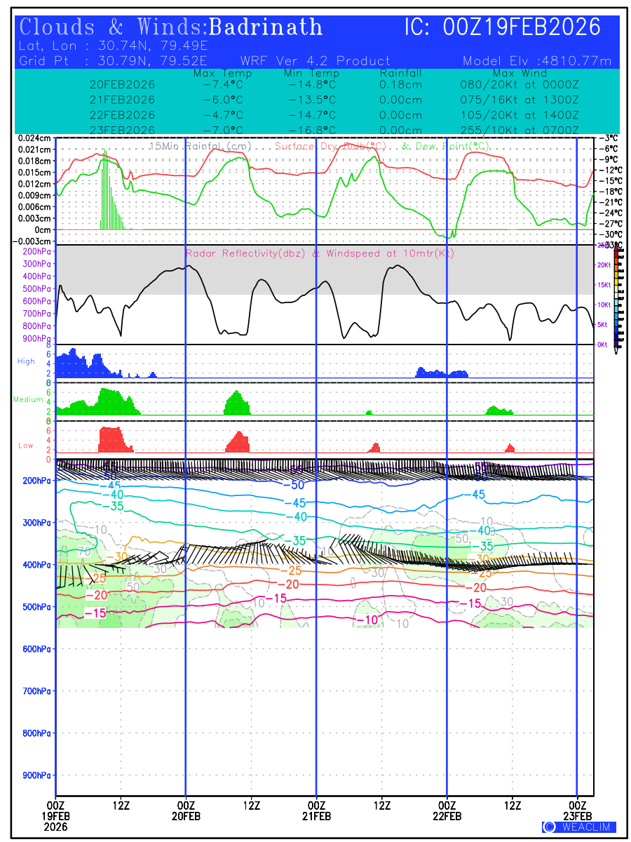631x842 pixels.
Task: Click the 00Z 23FEB time axis label
Action: (x=577, y=810)
